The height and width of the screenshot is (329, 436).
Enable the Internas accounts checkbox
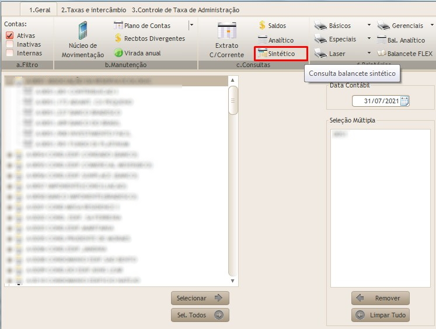tap(9, 53)
